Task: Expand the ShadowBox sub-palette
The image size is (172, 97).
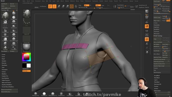Action: tap(157, 25)
